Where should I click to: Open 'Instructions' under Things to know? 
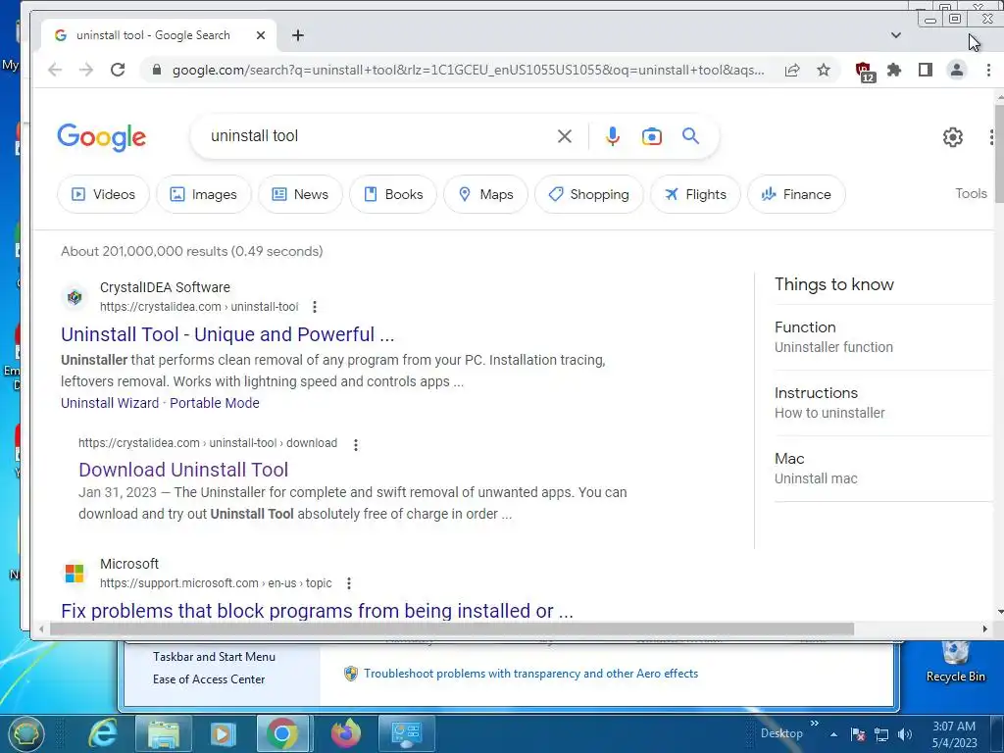816,392
